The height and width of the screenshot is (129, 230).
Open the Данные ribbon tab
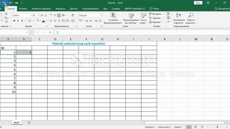coord(74,9)
